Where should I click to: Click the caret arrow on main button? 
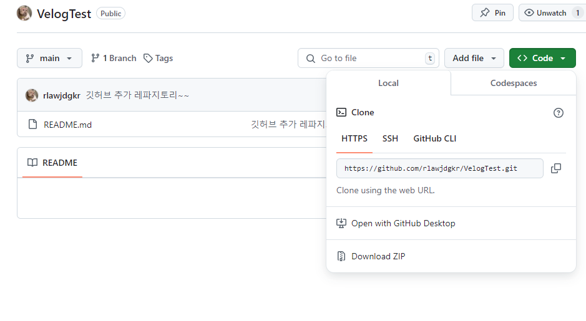(69, 59)
